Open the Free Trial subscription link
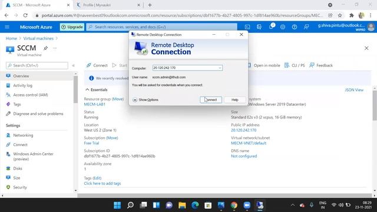377x212 pixels. pos(91,143)
